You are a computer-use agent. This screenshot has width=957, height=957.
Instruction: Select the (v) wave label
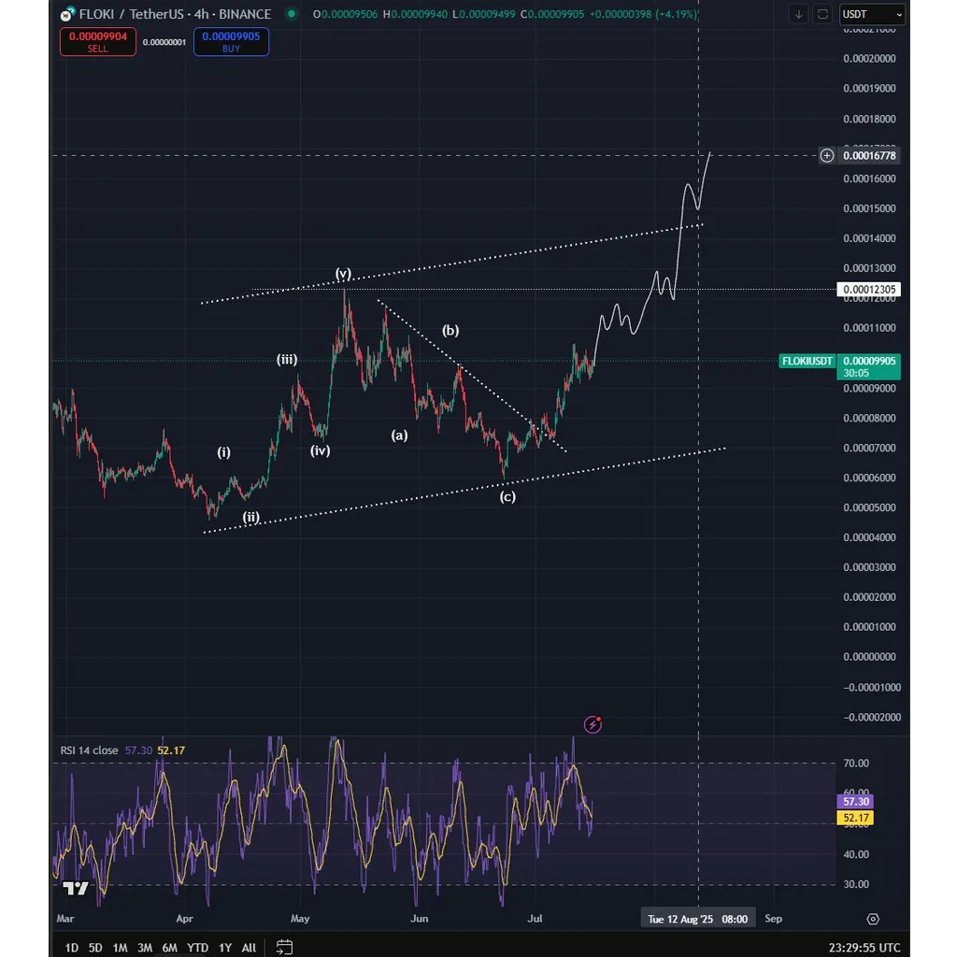click(x=343, y=273)
